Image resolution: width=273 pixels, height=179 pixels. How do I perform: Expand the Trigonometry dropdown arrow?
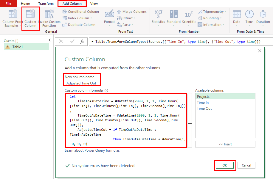coord(225,12)
